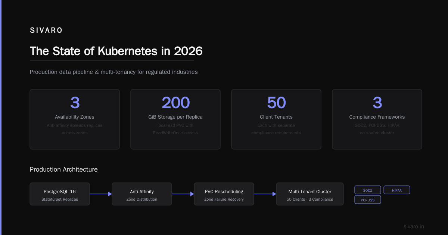
Task: Click the PostgreSQL 16 architecture box
Action: (60, 194)
